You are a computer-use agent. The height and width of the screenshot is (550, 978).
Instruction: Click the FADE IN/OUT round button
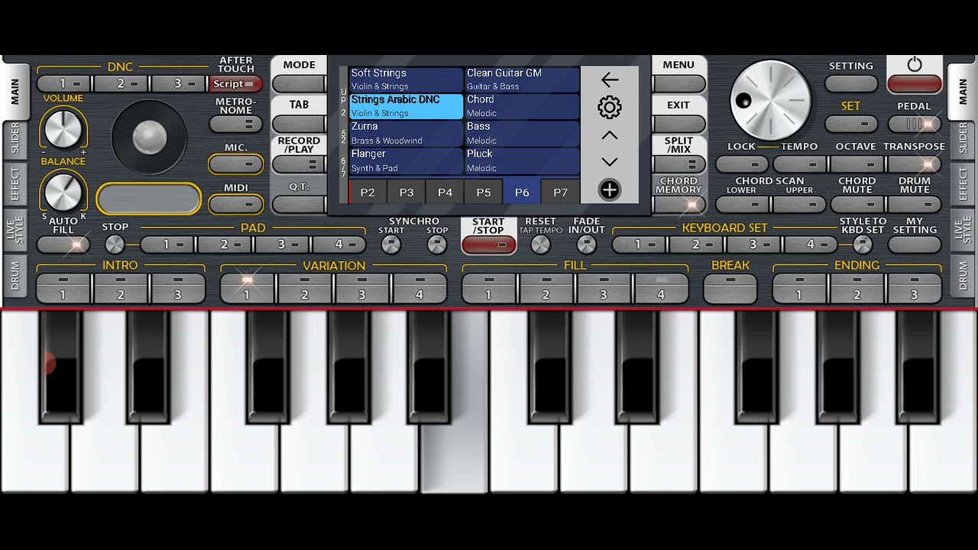[586, 244]
